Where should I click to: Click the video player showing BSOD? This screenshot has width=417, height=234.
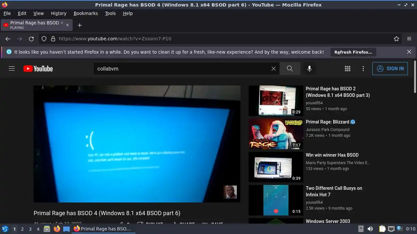pos(137,144)
